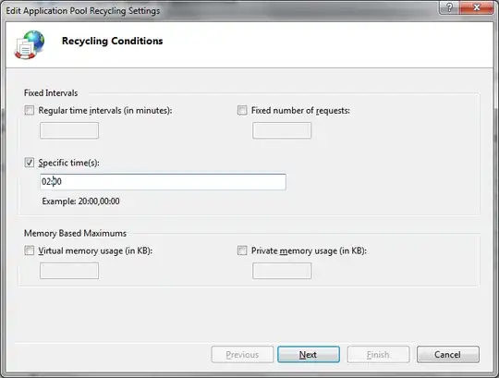Screen dimensions: 499x378
Task: Click the specific times field showing 02:00
Action: click(163, 182)
